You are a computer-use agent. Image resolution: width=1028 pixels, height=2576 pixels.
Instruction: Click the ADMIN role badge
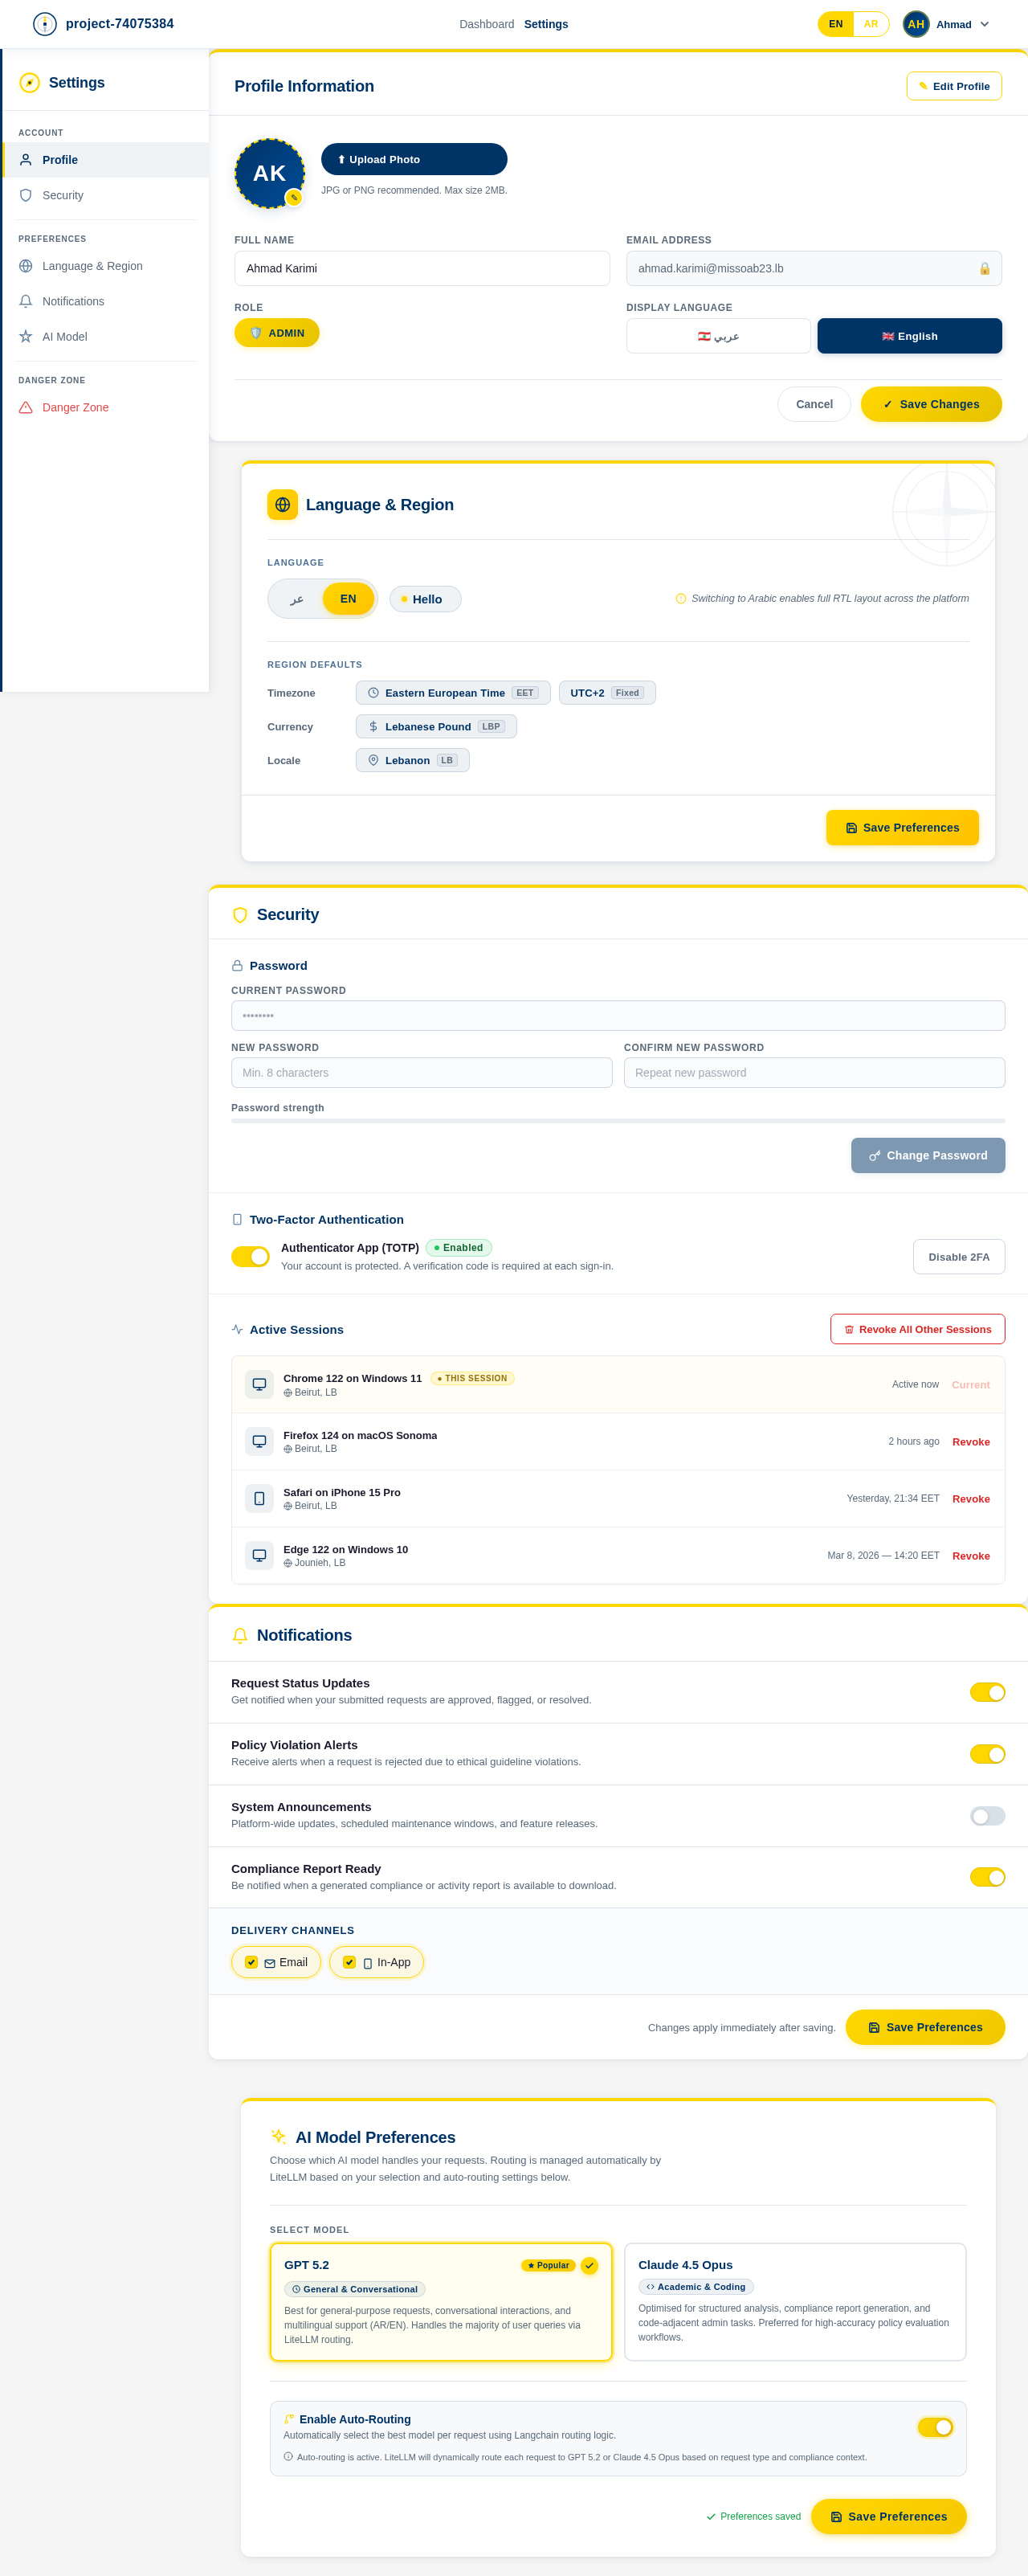(x=277, y=333)
